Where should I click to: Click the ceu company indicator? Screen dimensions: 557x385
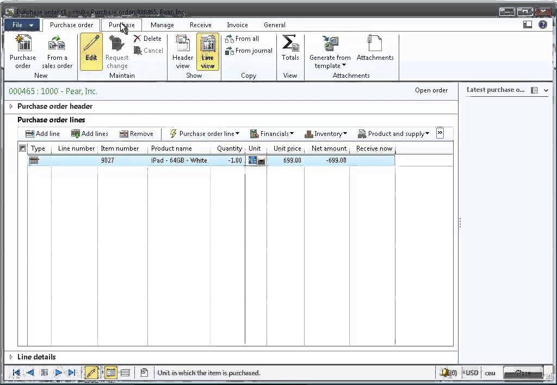[490, 373]
